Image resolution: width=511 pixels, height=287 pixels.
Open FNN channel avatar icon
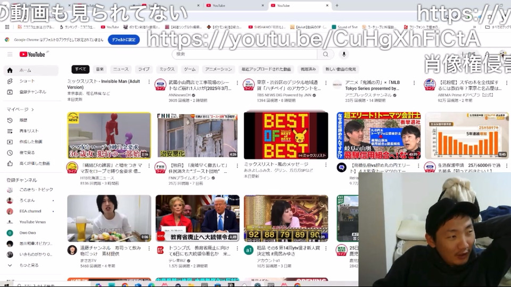click(160, 167)
